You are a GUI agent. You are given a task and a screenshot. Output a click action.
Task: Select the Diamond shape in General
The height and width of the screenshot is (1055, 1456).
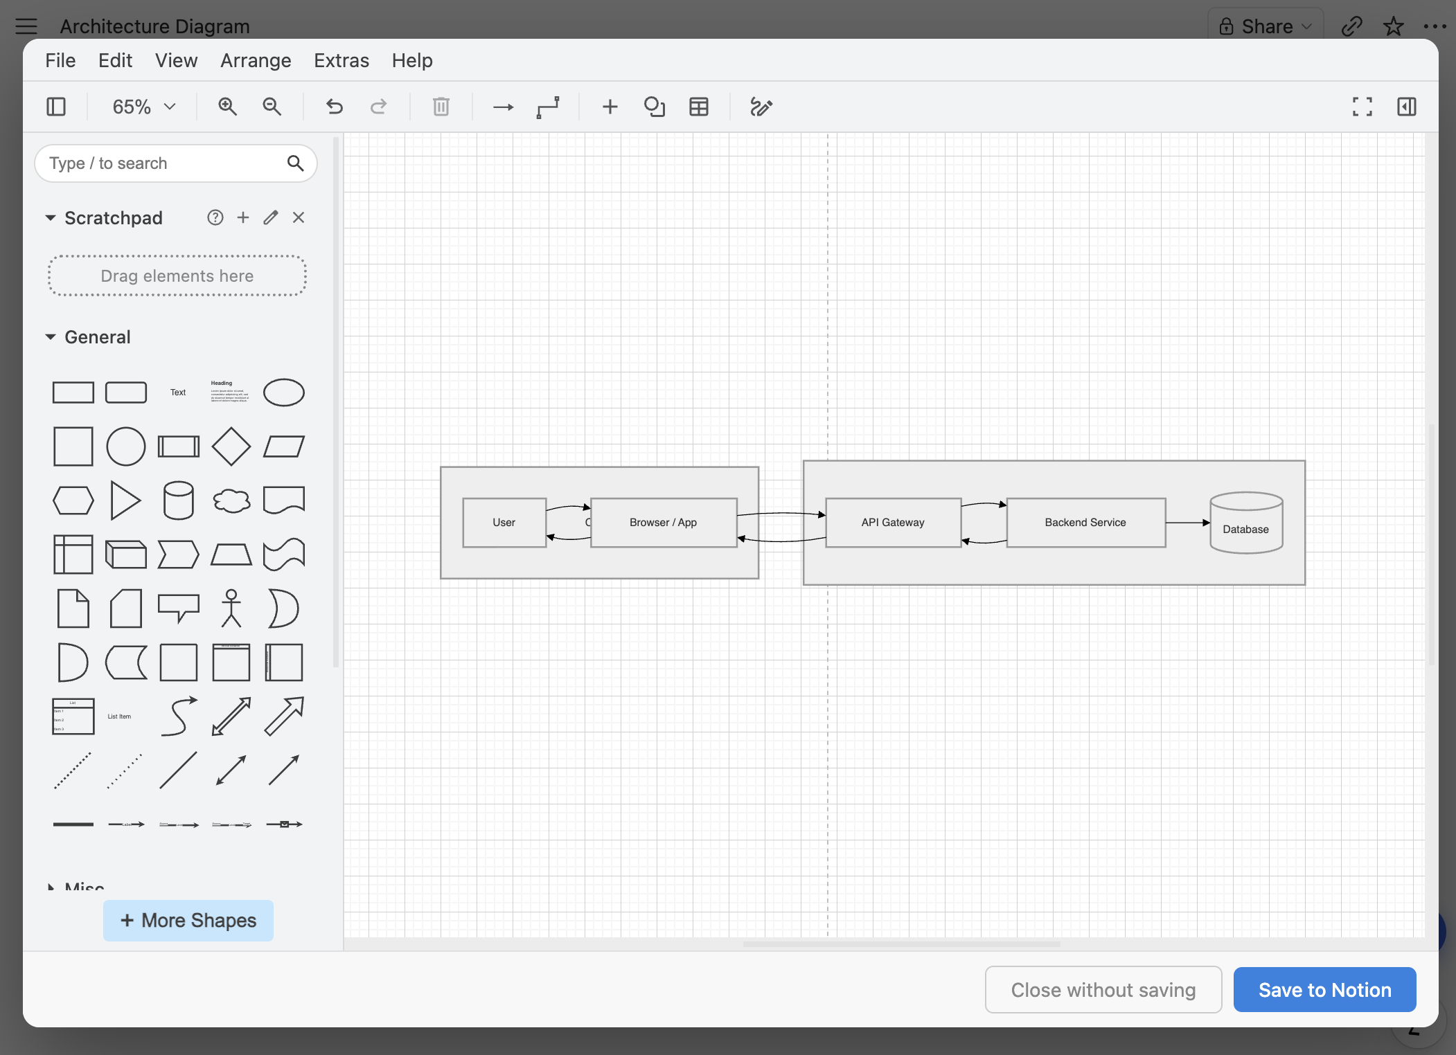click(231, 447)
